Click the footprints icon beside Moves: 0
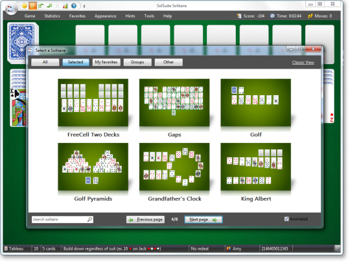The width and height of the screenshot is (350, 262). pos(310,16)
